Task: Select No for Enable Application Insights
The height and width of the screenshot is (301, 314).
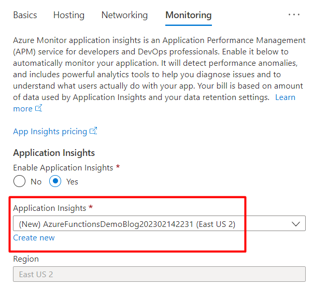Action: point(19,181)
